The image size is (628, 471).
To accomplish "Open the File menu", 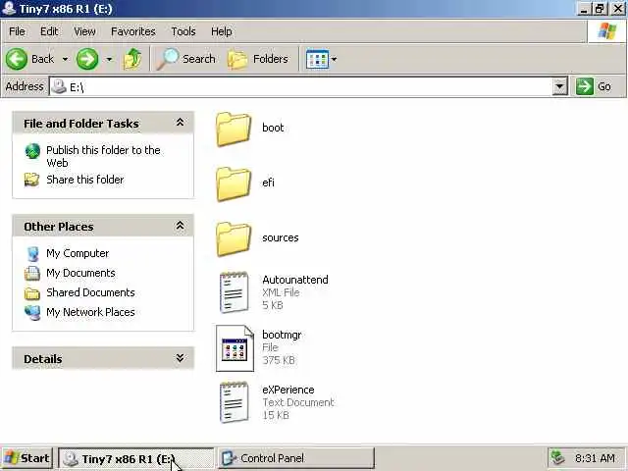I will [17, 31].
